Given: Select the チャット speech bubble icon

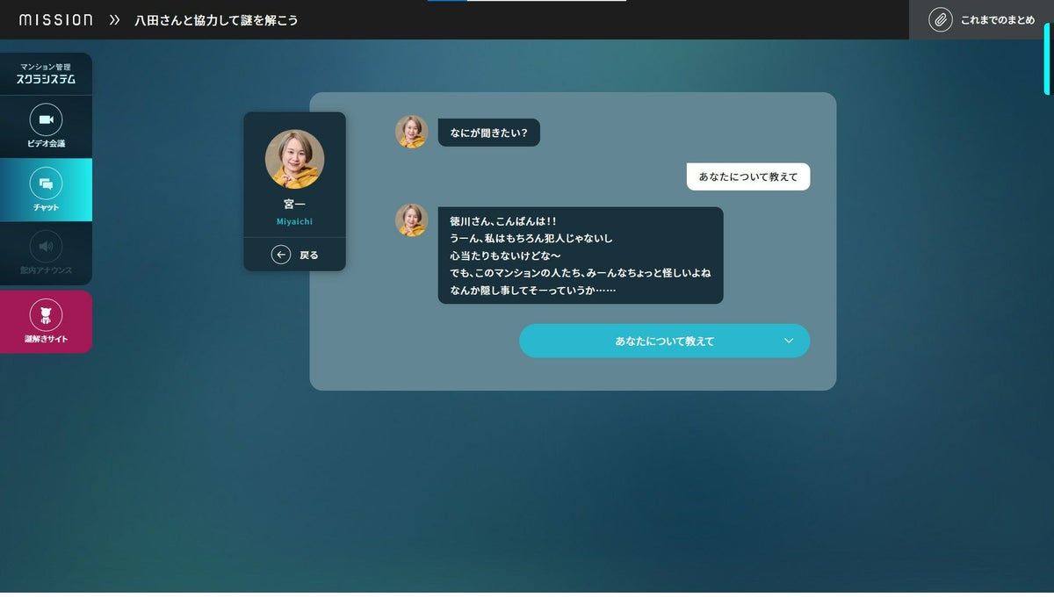Looking at the screenshot, I should pyautogui.click(x=46, y=183).
